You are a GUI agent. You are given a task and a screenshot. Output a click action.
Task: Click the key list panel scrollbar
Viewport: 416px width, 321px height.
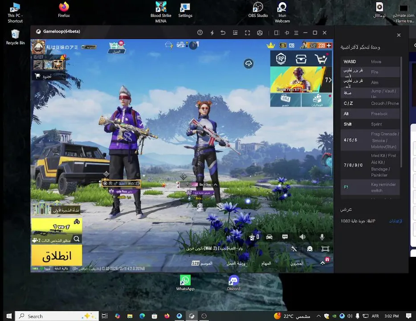(x=401, y=111)
